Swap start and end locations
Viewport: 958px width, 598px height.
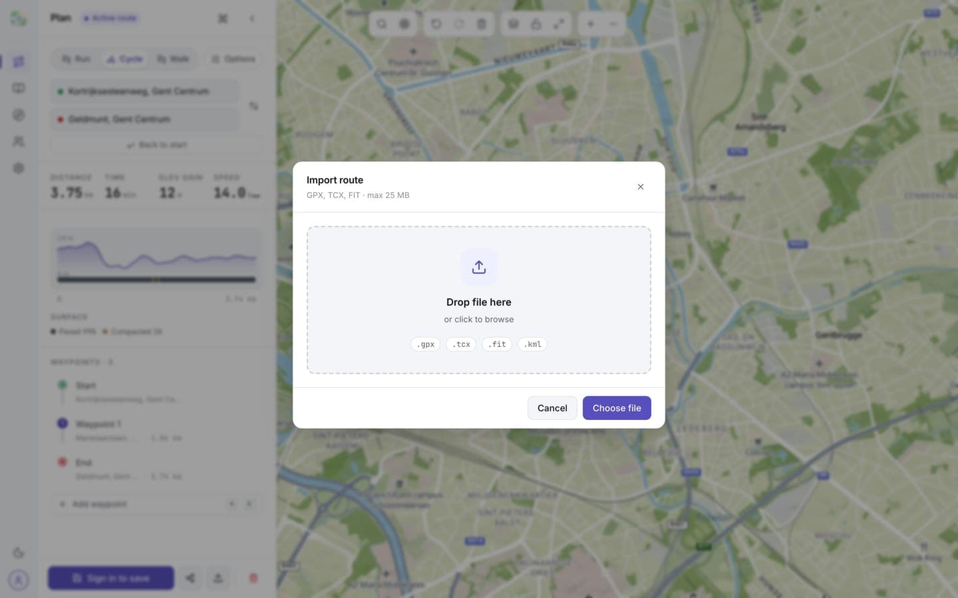pyautogui.click(x=253, y=106)
